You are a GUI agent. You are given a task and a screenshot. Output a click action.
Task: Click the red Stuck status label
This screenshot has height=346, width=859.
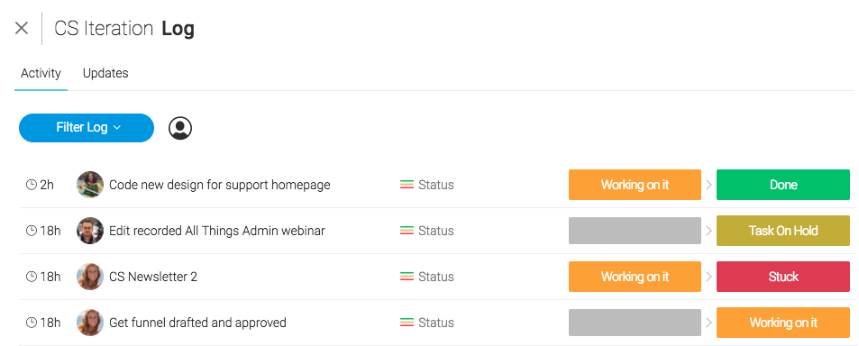(x=783, y=277)
